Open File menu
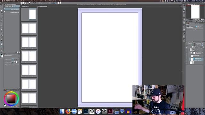Viewport: 205px width, 115px height. [18, 1]
